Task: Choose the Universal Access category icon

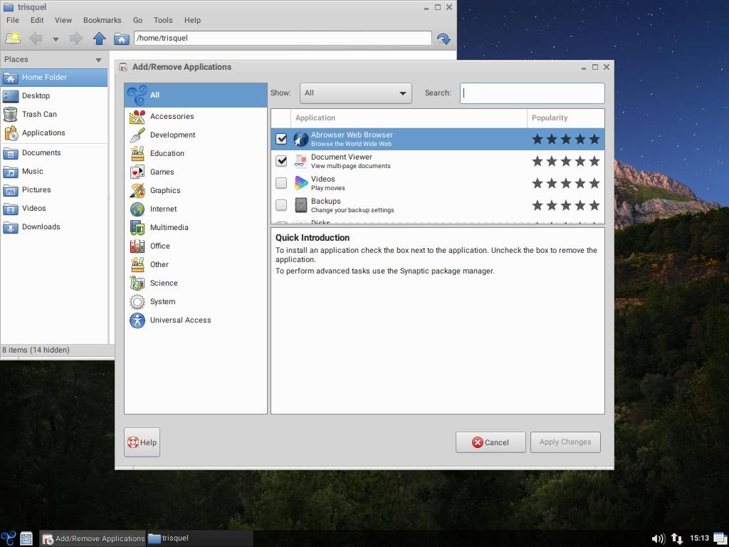Action: coord(137,321)
